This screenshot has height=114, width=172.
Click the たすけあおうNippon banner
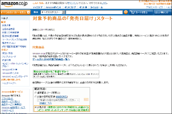pos(155,2)
